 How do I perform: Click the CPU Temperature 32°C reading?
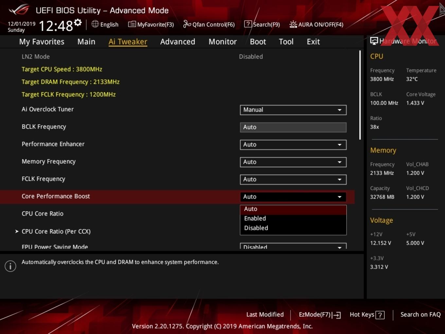[x=412, y=79]
